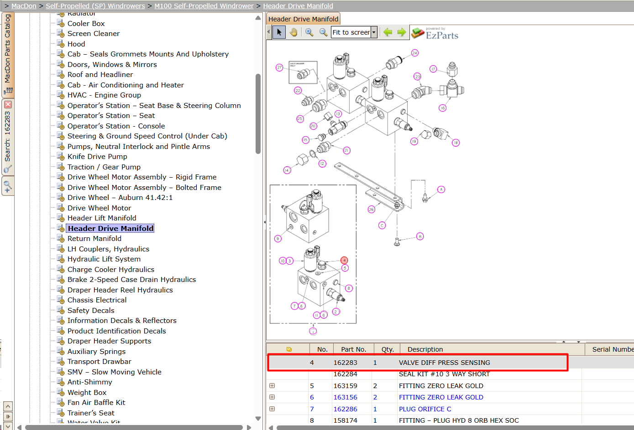
Task: Click the zoom out magnifier
Action: pos(323,32)
